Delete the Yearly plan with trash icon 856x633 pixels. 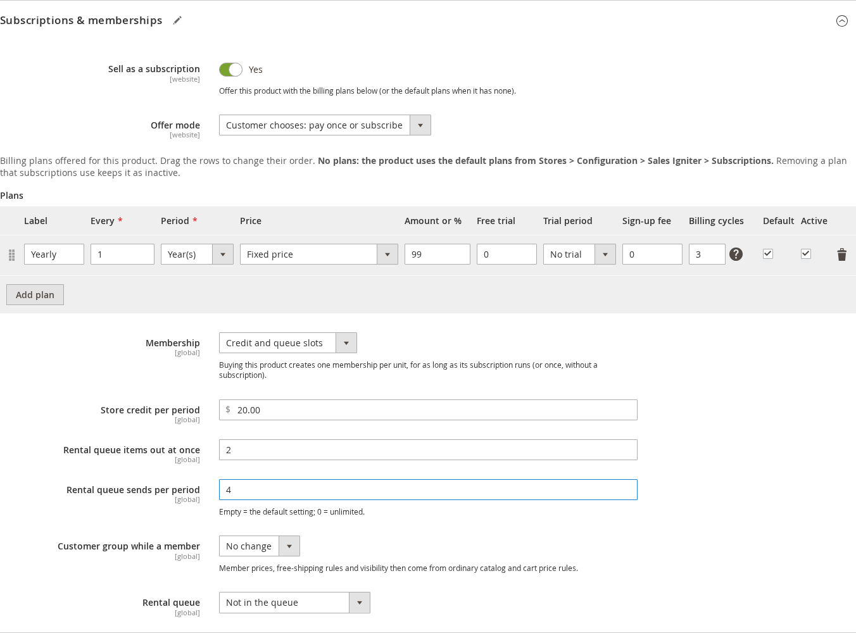841,254
